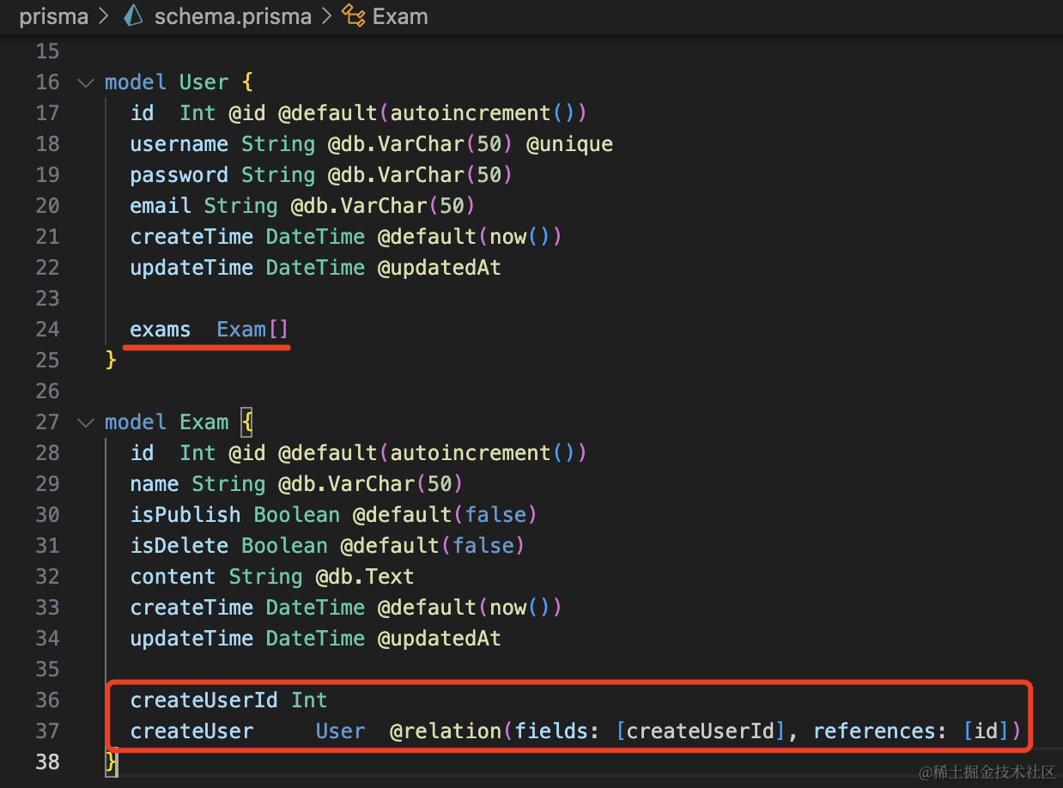This screenshot has width=1063, height=788.
Task: Fold the model Exam block
Action: pyautogui.click(x=85, y=422)
